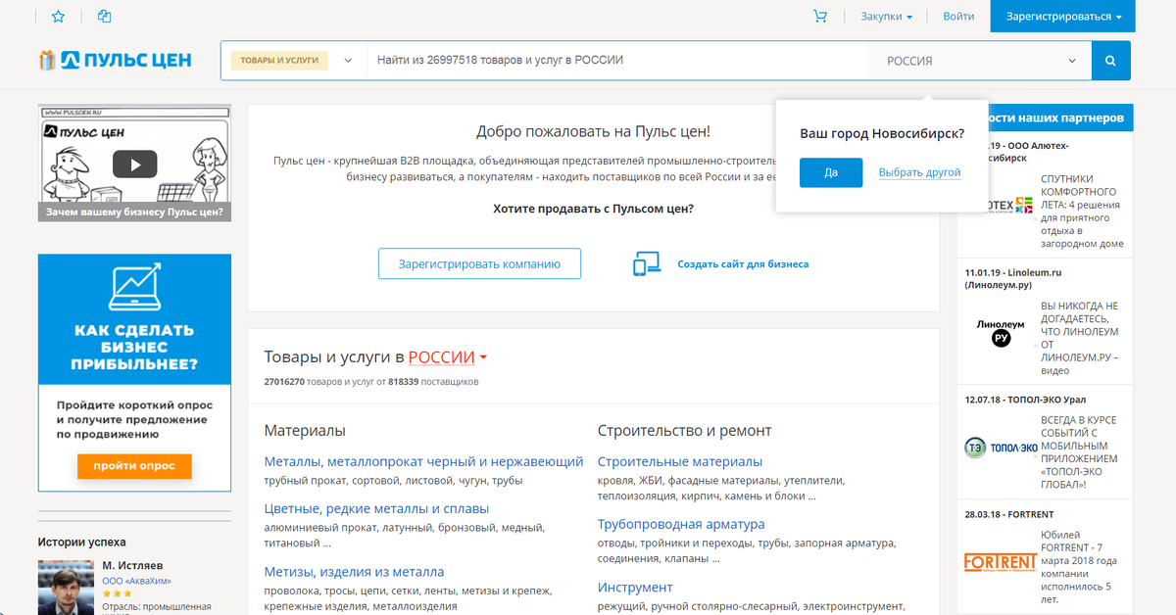This screenshot has height=615, width=1176.
Task: Open СПУТНИКИ КОМФОРТНОГО ЛЕТА news article
Action: [x=1082, y=211]
